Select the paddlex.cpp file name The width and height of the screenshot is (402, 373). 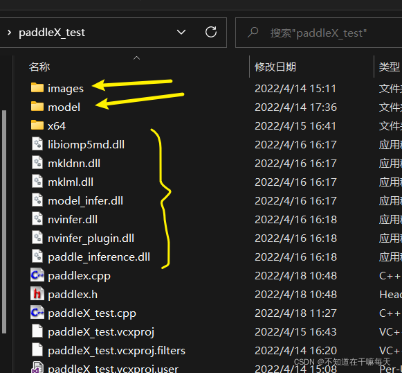pyautogui.click(x=79, y=277)
